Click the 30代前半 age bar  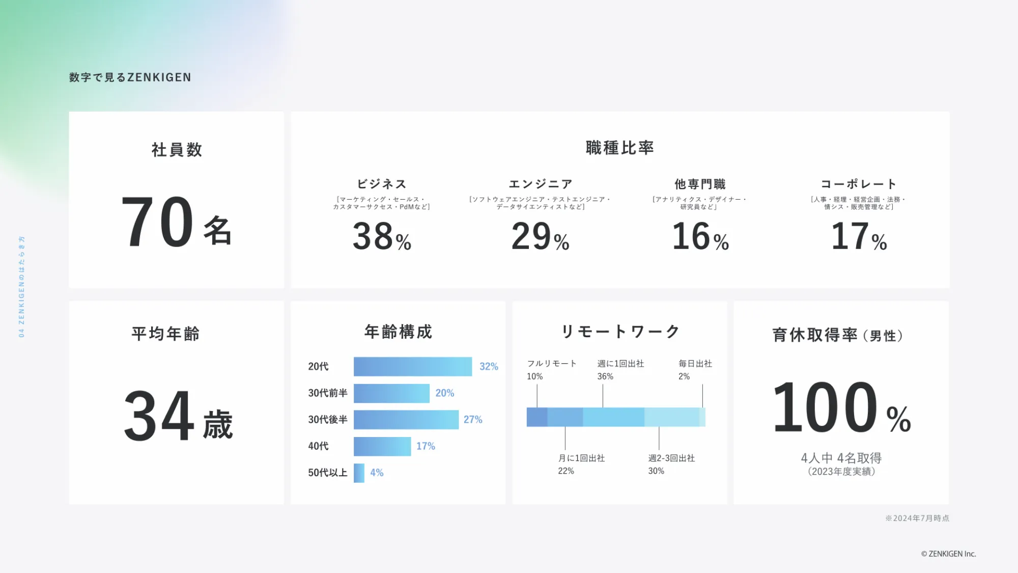pos(391,393)
